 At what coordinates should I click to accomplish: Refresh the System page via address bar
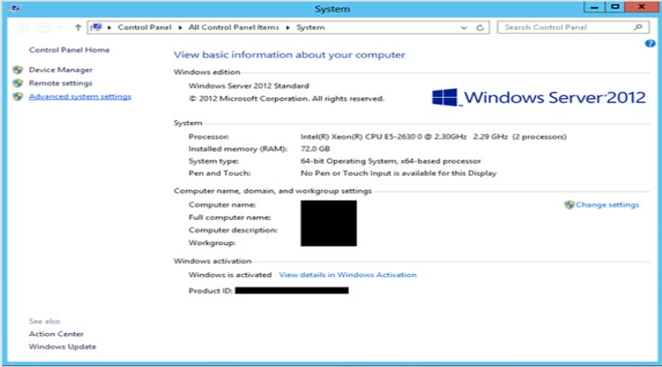click(x=480, y=27)
